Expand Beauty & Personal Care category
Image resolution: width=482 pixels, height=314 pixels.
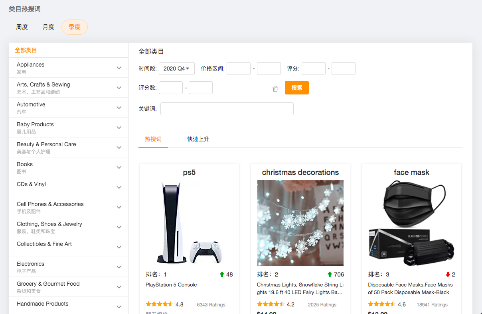click(119, 147)
